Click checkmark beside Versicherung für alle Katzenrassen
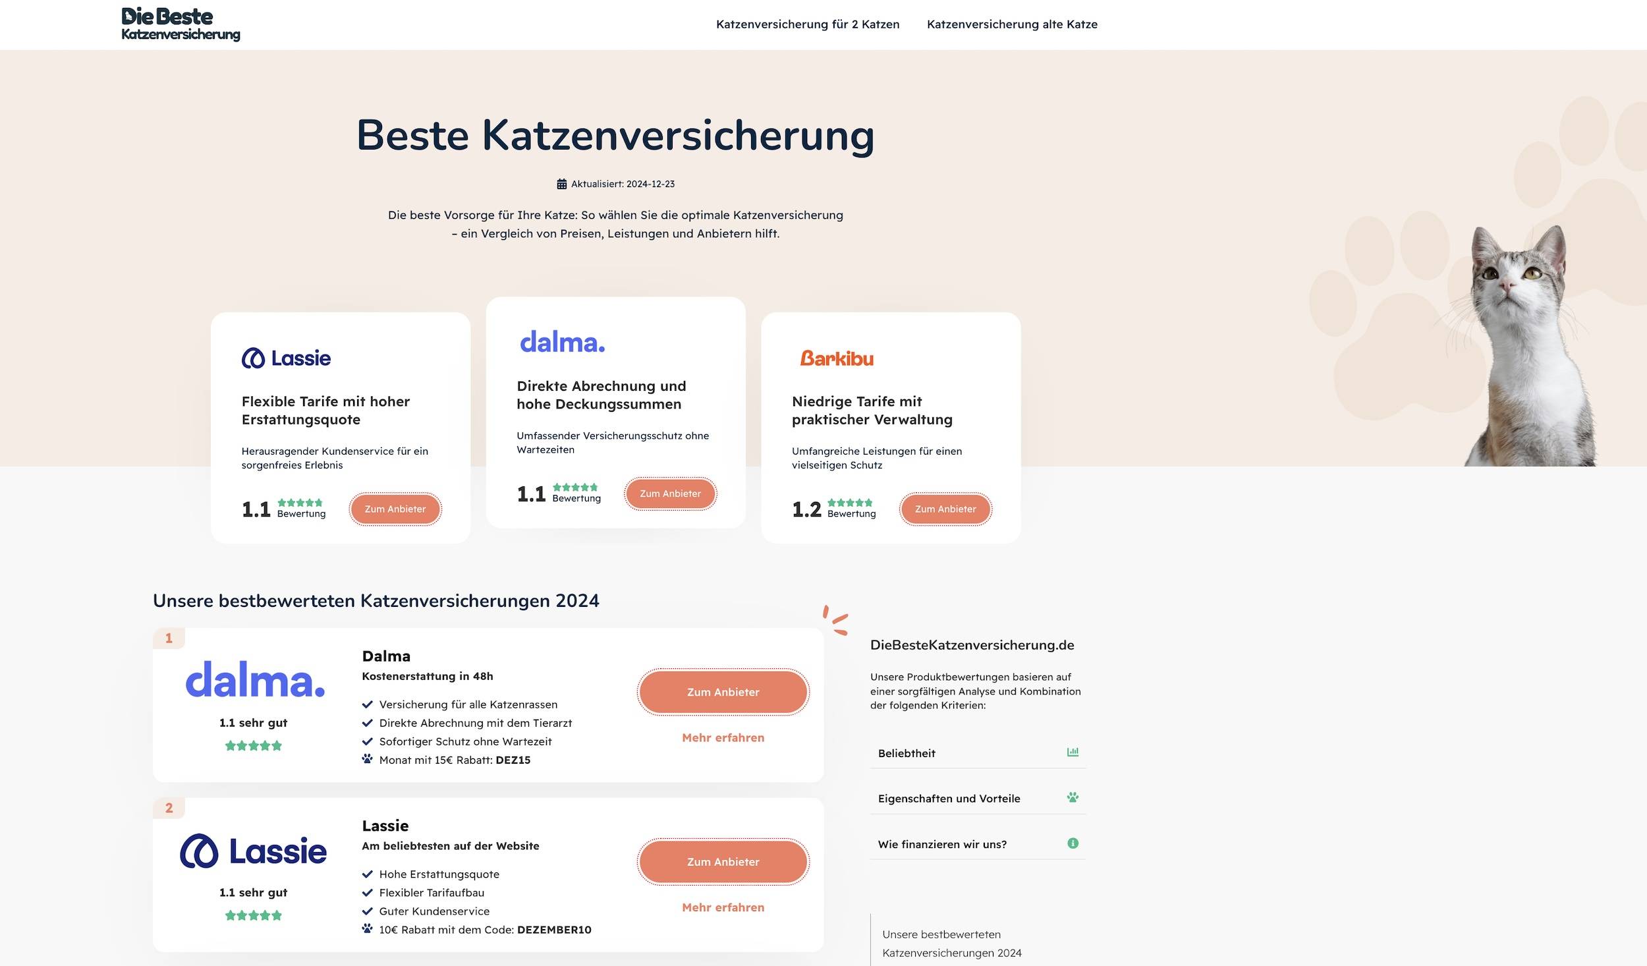The height and width of the screenshot is (966, 1647). pos(367,704)
